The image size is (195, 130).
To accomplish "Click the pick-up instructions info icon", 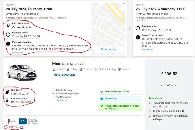I will click(x=8, y=44).
